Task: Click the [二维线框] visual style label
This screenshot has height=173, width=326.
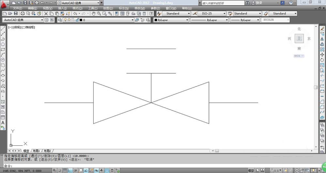Action: click(28, 27)
